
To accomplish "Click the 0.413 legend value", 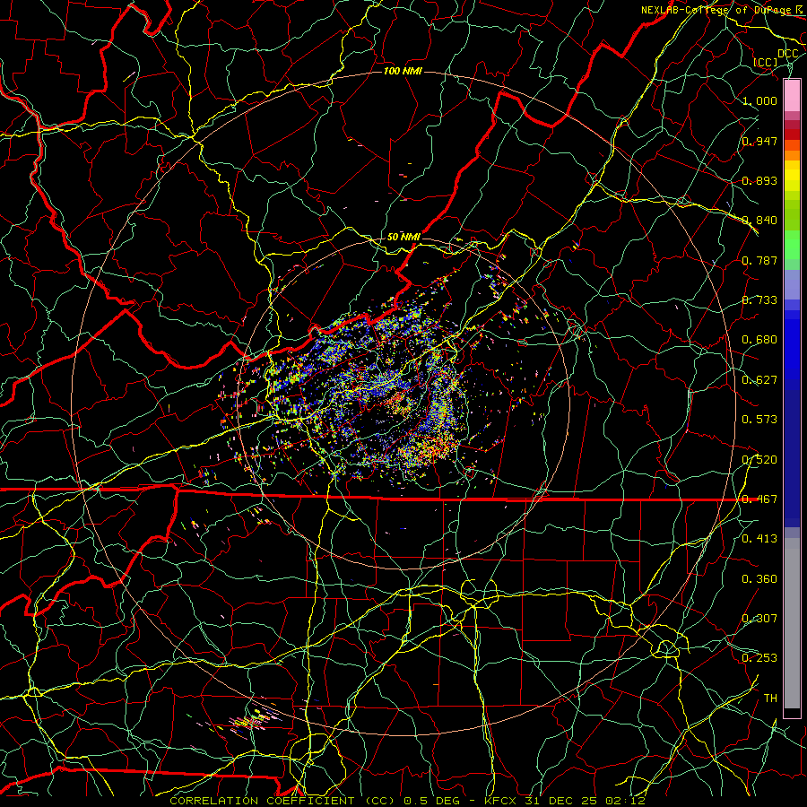I will point(759,539).
